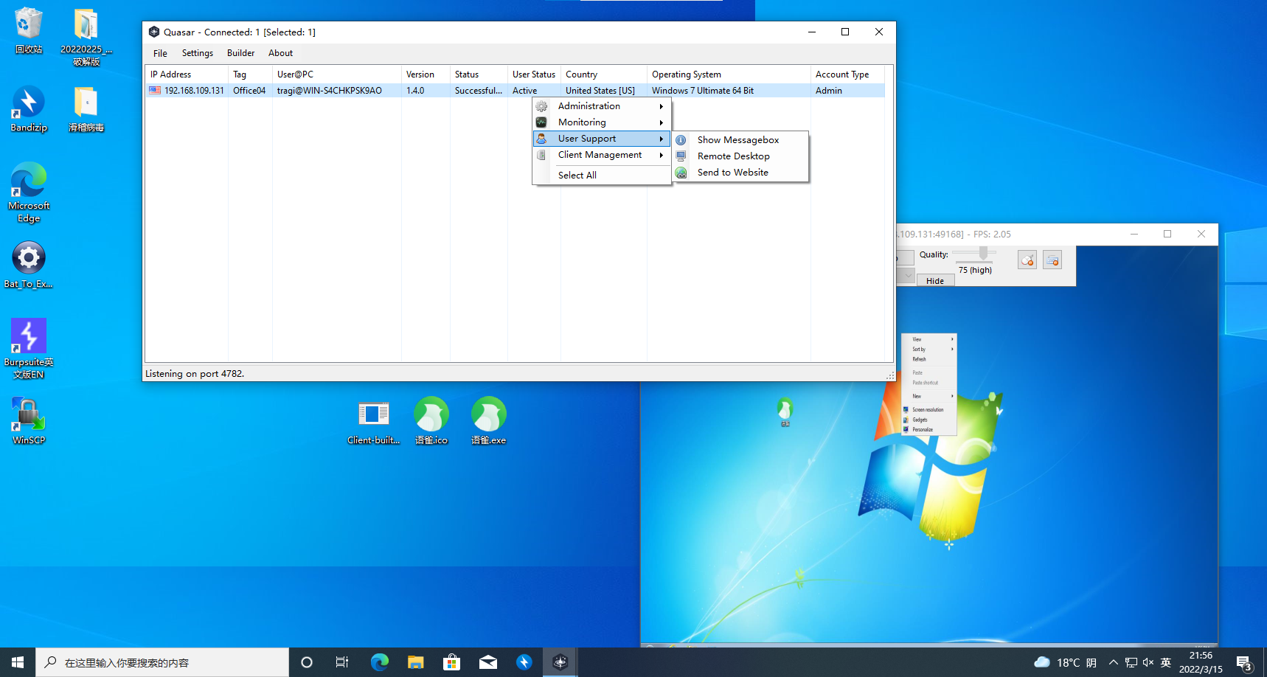This screenshot has height=677, width=1267.
Task: Expand the Client Management submenu
Action: click(x=601, y=155)
